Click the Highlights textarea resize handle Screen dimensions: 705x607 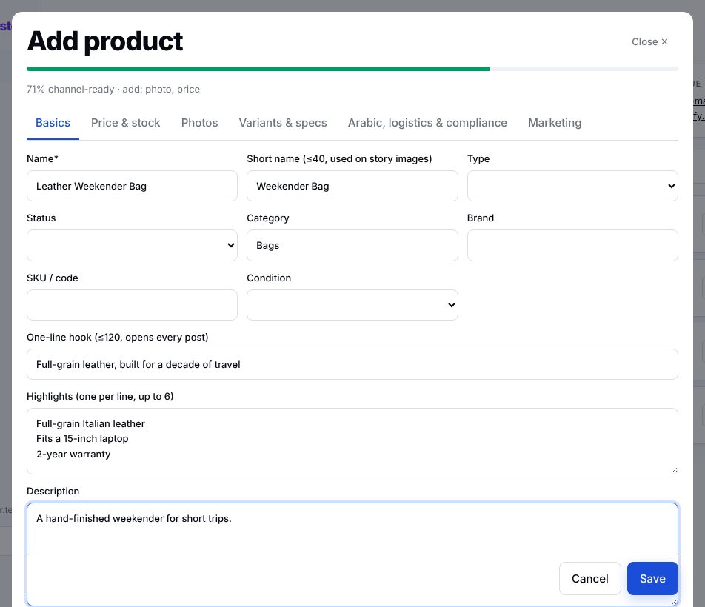pos(674,470)
